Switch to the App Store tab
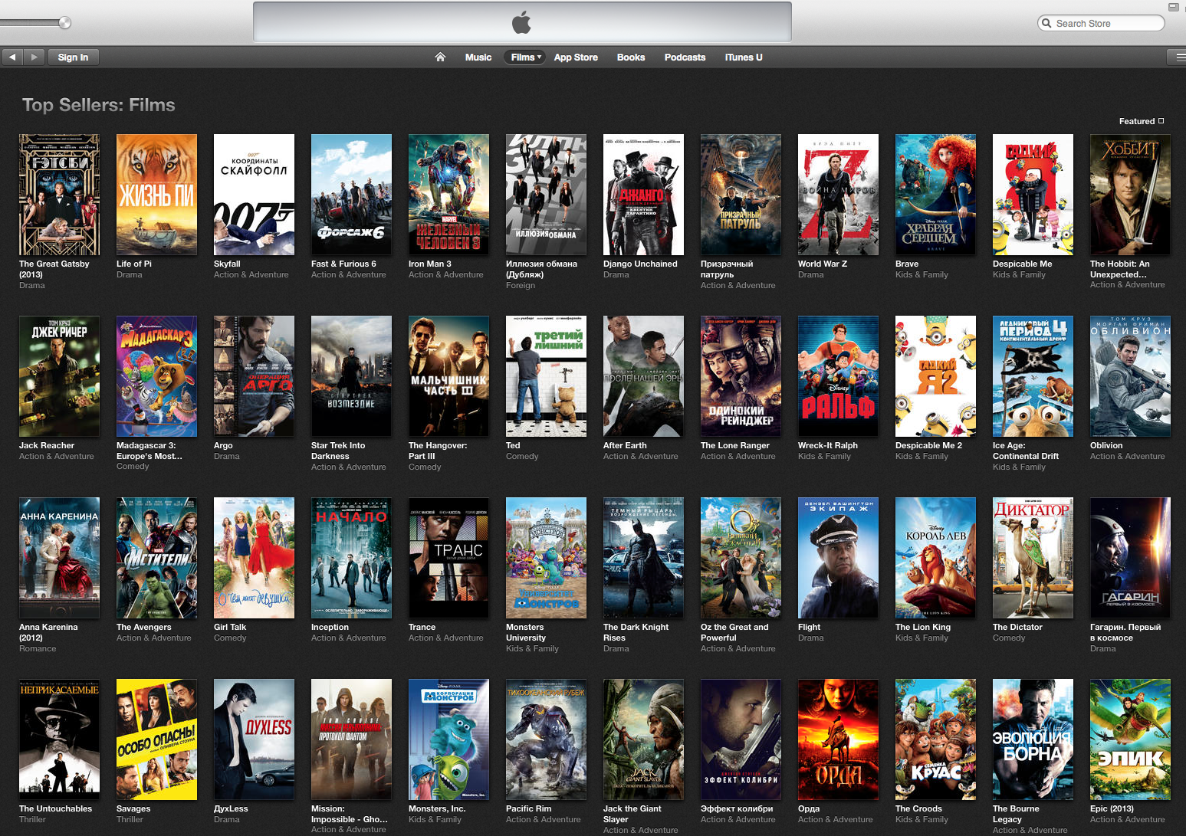The width and height of the screenshot is (1186, 836). pos(576,57)
